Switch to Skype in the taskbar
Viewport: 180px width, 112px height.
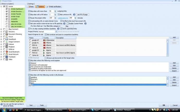pyautogui.click(x=101, y=110)
